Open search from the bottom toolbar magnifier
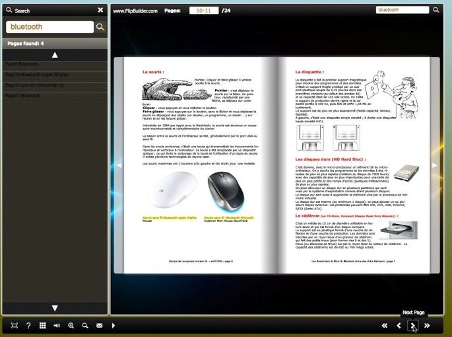This screenshot has height=337, width=452. 85,326
